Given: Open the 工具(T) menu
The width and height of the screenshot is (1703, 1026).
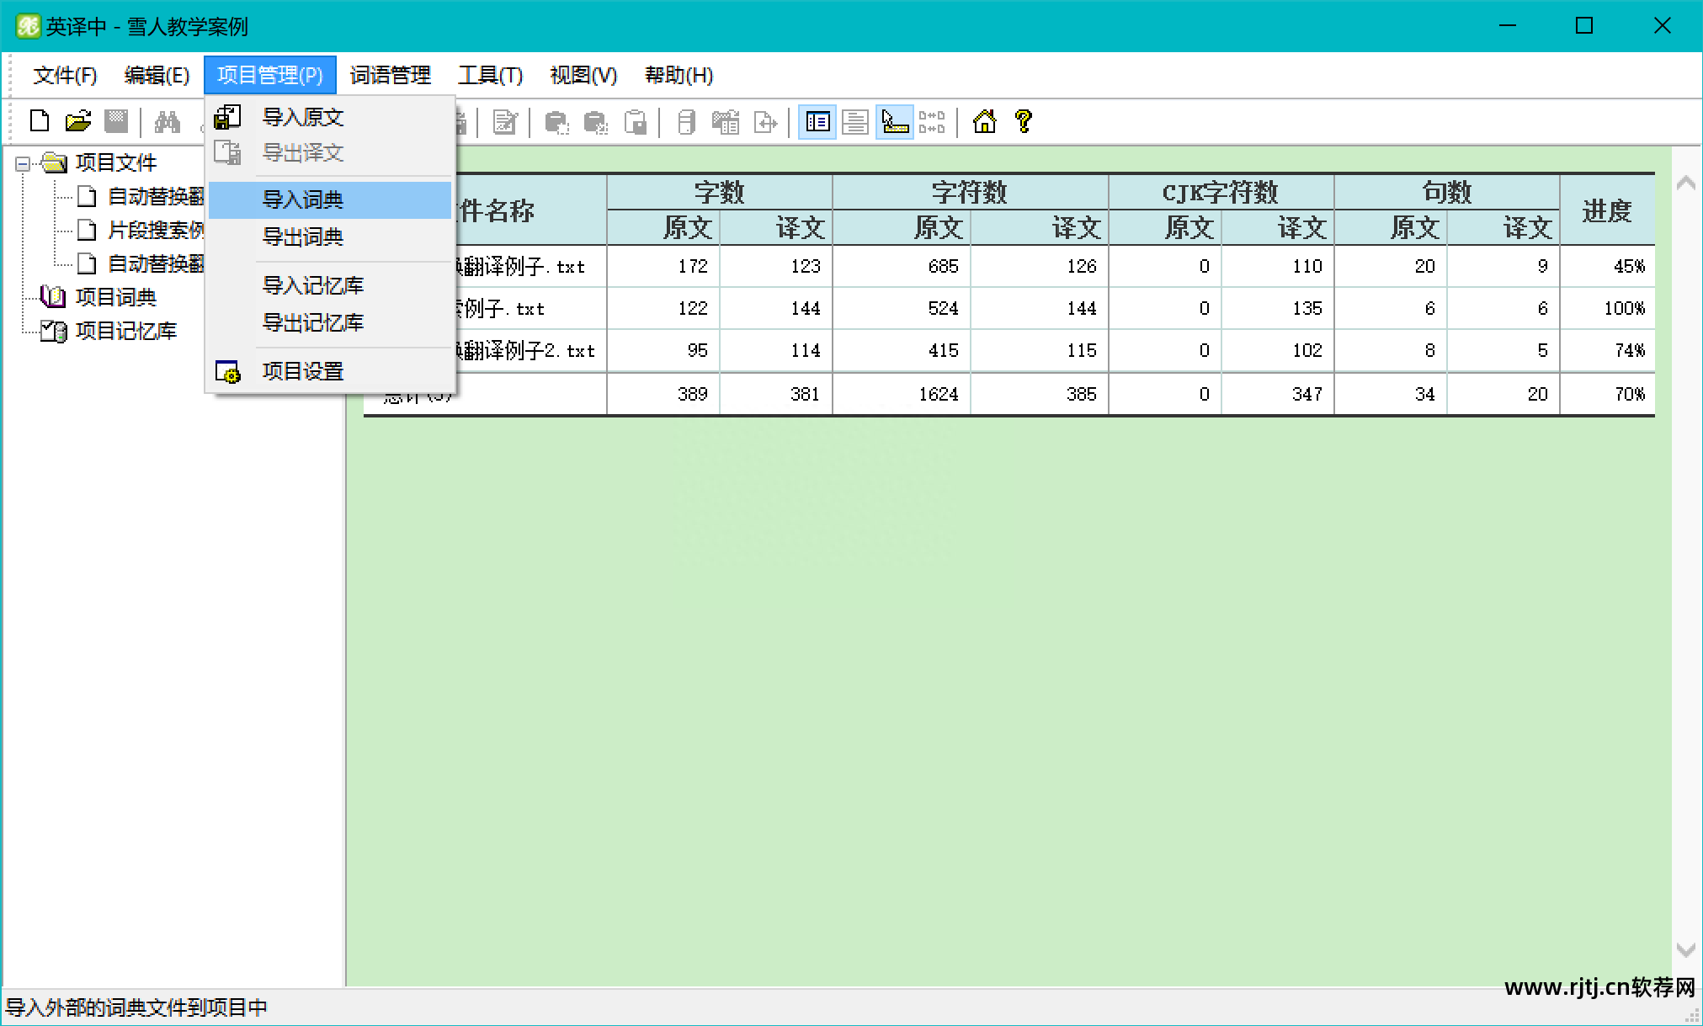Looking at the screenshot, I should tap(490, 76).
